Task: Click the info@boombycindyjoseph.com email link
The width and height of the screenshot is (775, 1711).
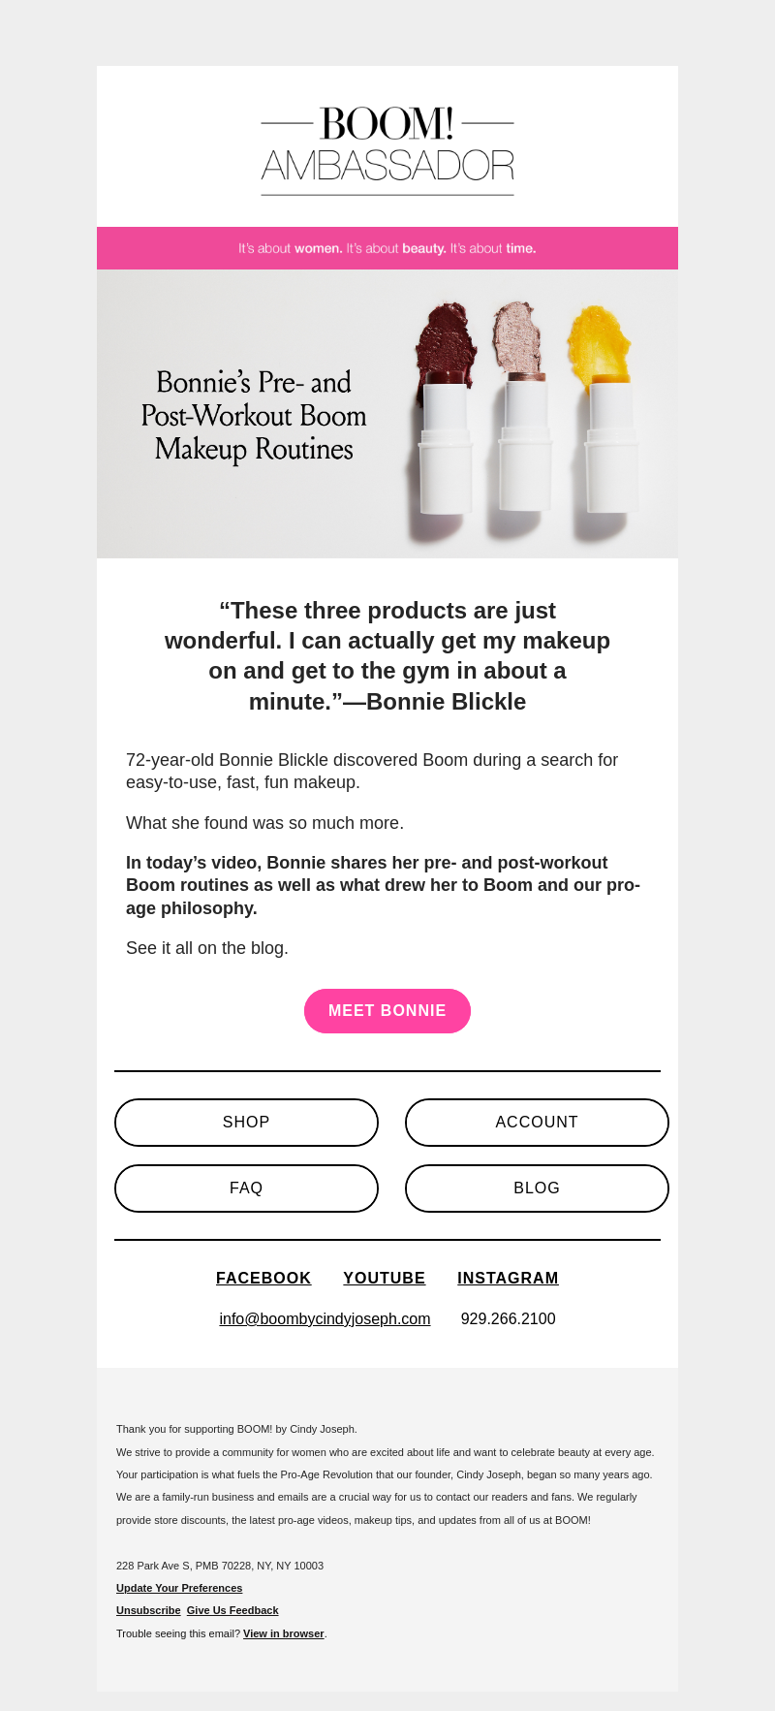Action: (325, 1319)
